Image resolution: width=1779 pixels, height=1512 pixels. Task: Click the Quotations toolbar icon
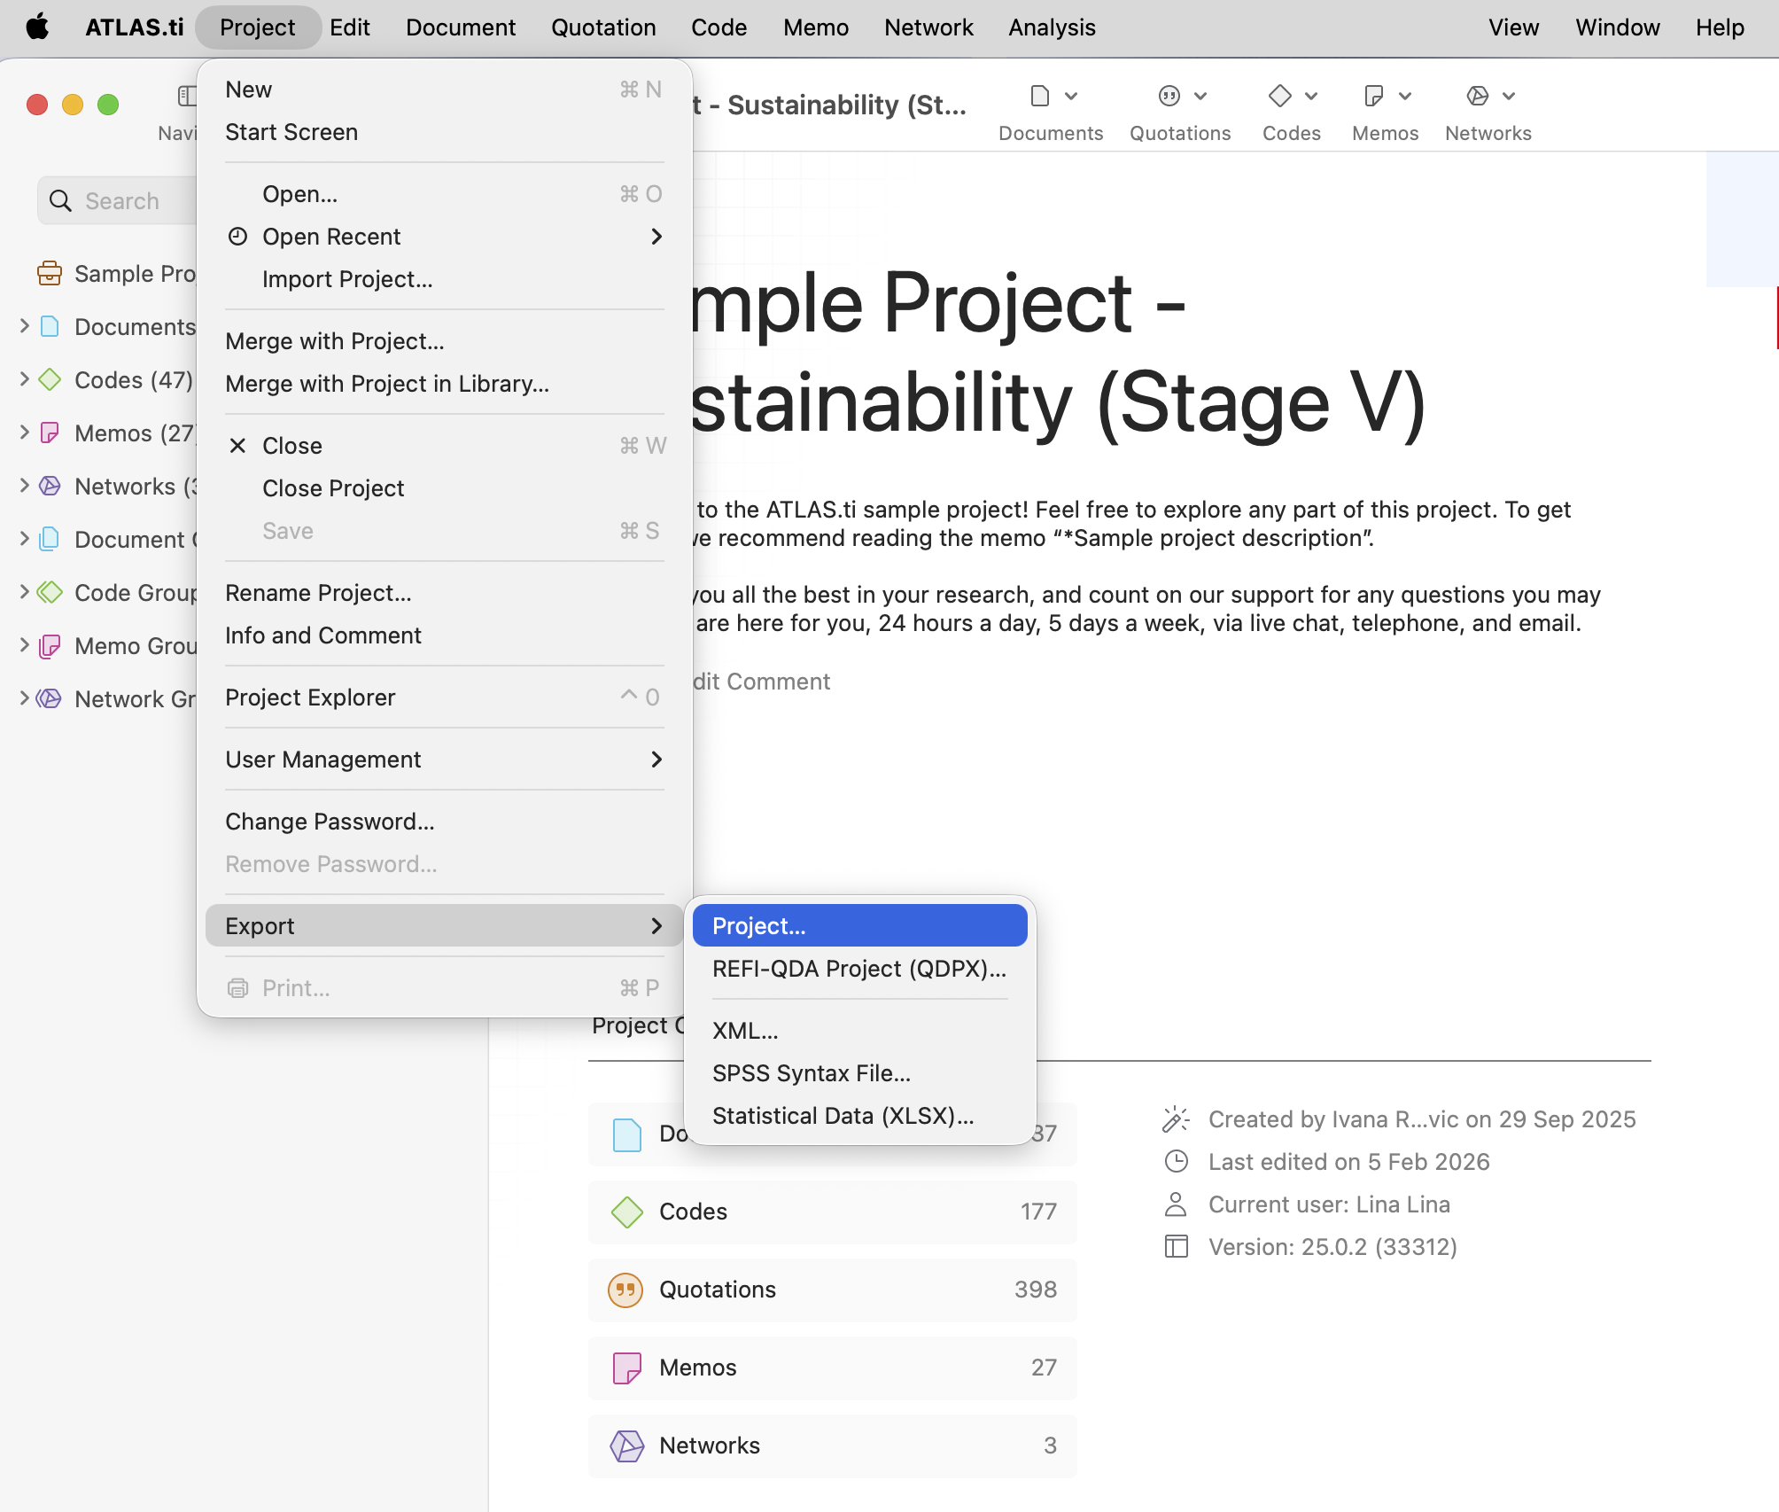[x=1169, y=96]
